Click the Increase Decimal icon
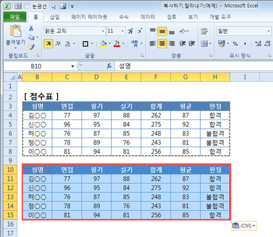The image size is (273, 237). (258, 43)
